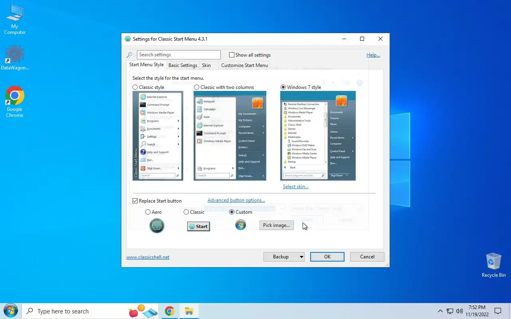Choose the Custom button radio option
The height and width of the screenshot is (319, 511).
pyautogui.click(x=232, y=212)
